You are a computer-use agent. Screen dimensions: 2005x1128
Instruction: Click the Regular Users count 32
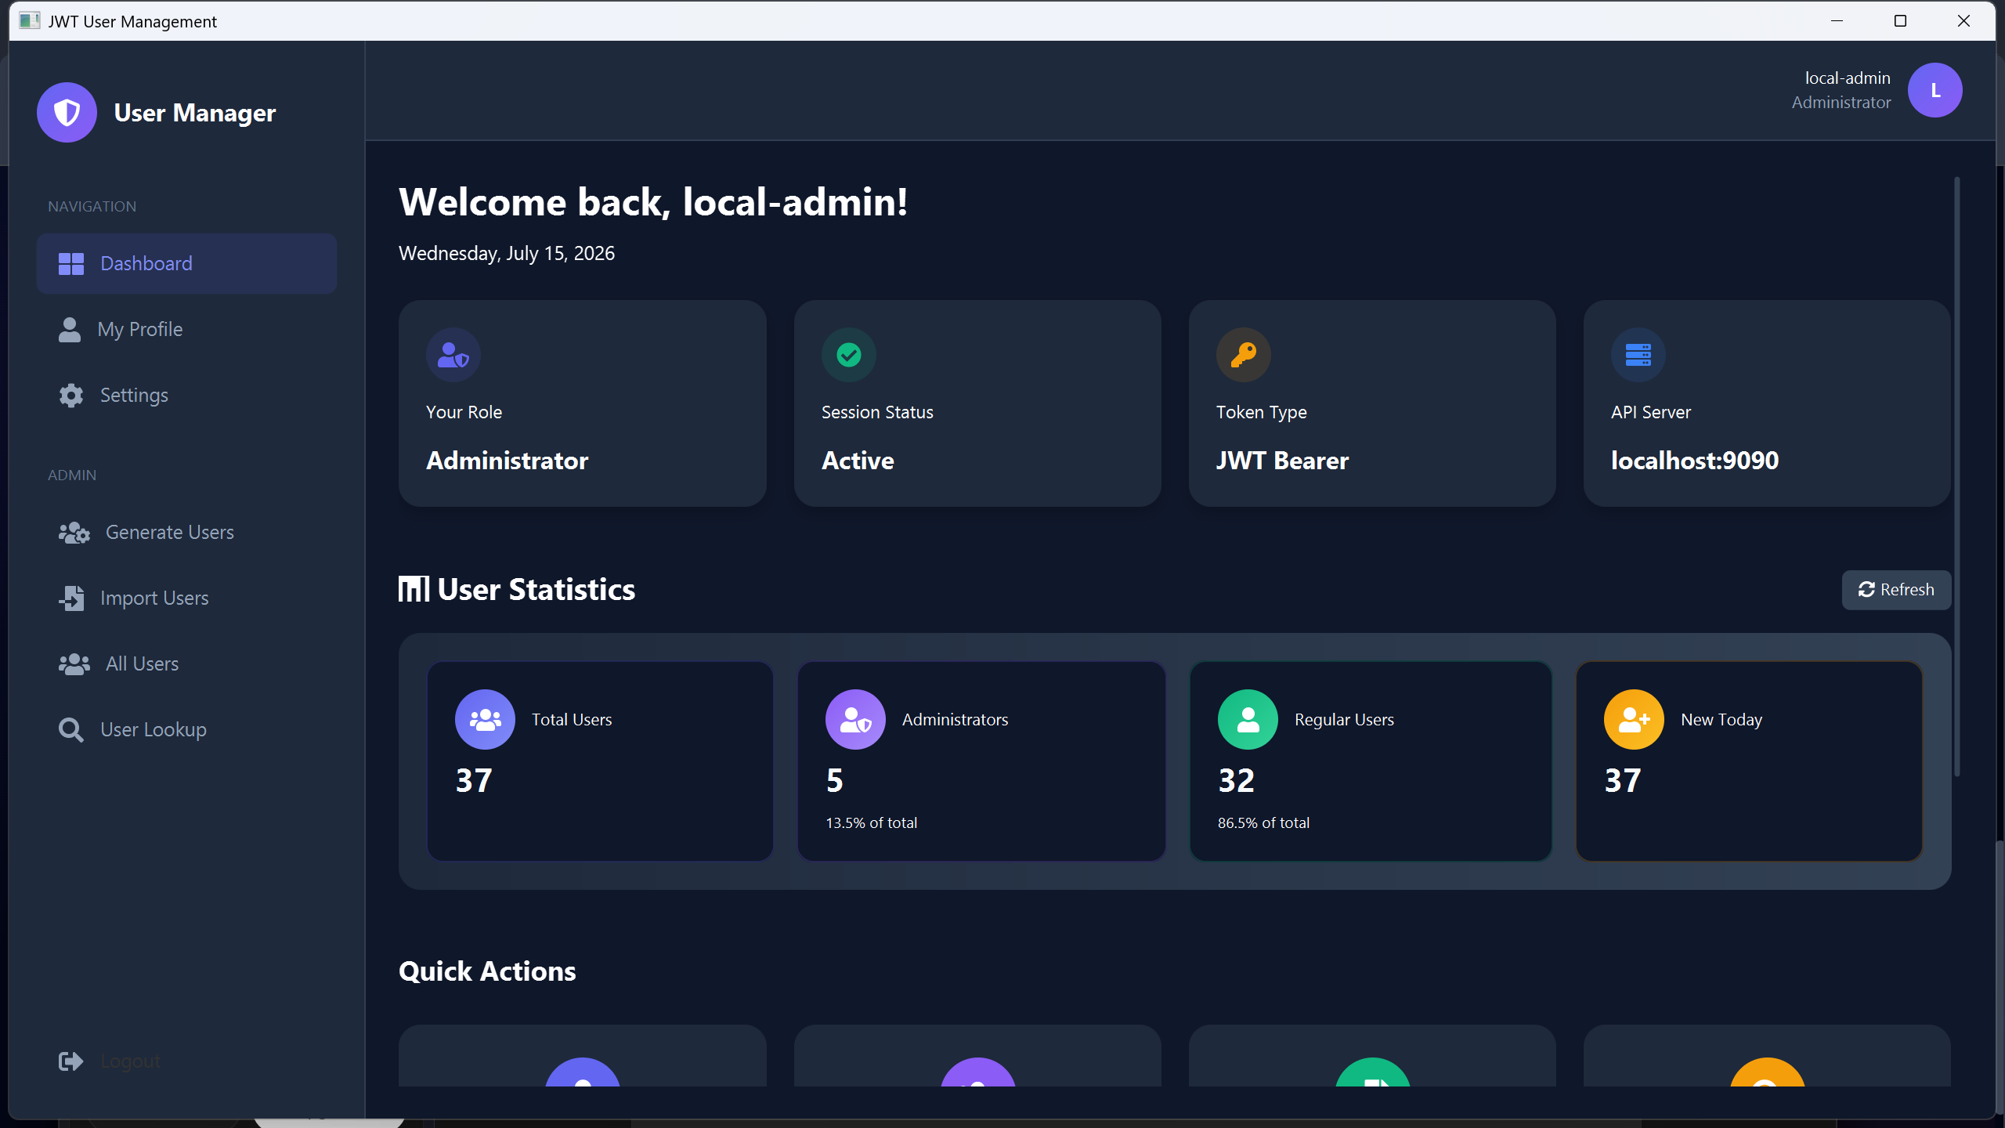point(1237,780)
